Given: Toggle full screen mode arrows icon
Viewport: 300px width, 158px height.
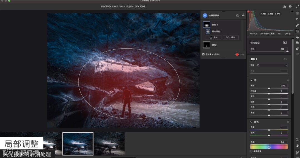Looking at the screenshot, I should tap(297, 6).
